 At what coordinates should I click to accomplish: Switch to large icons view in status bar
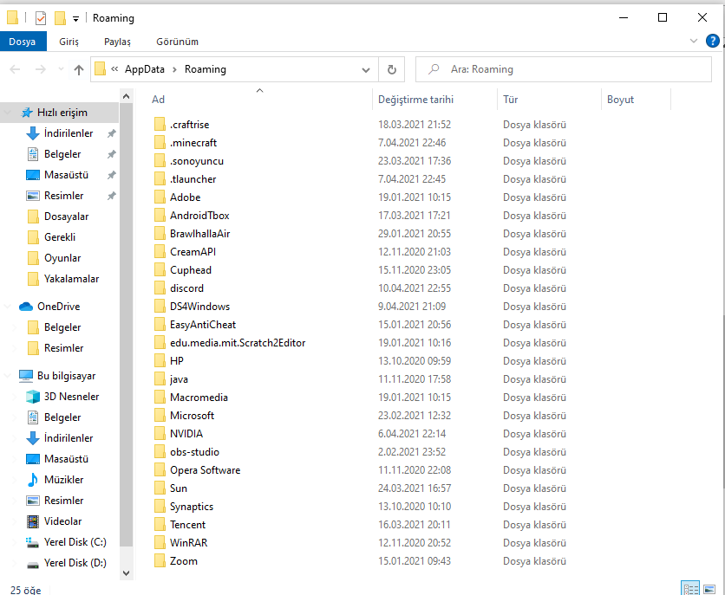pyautogui.click(x=709, y=589)
